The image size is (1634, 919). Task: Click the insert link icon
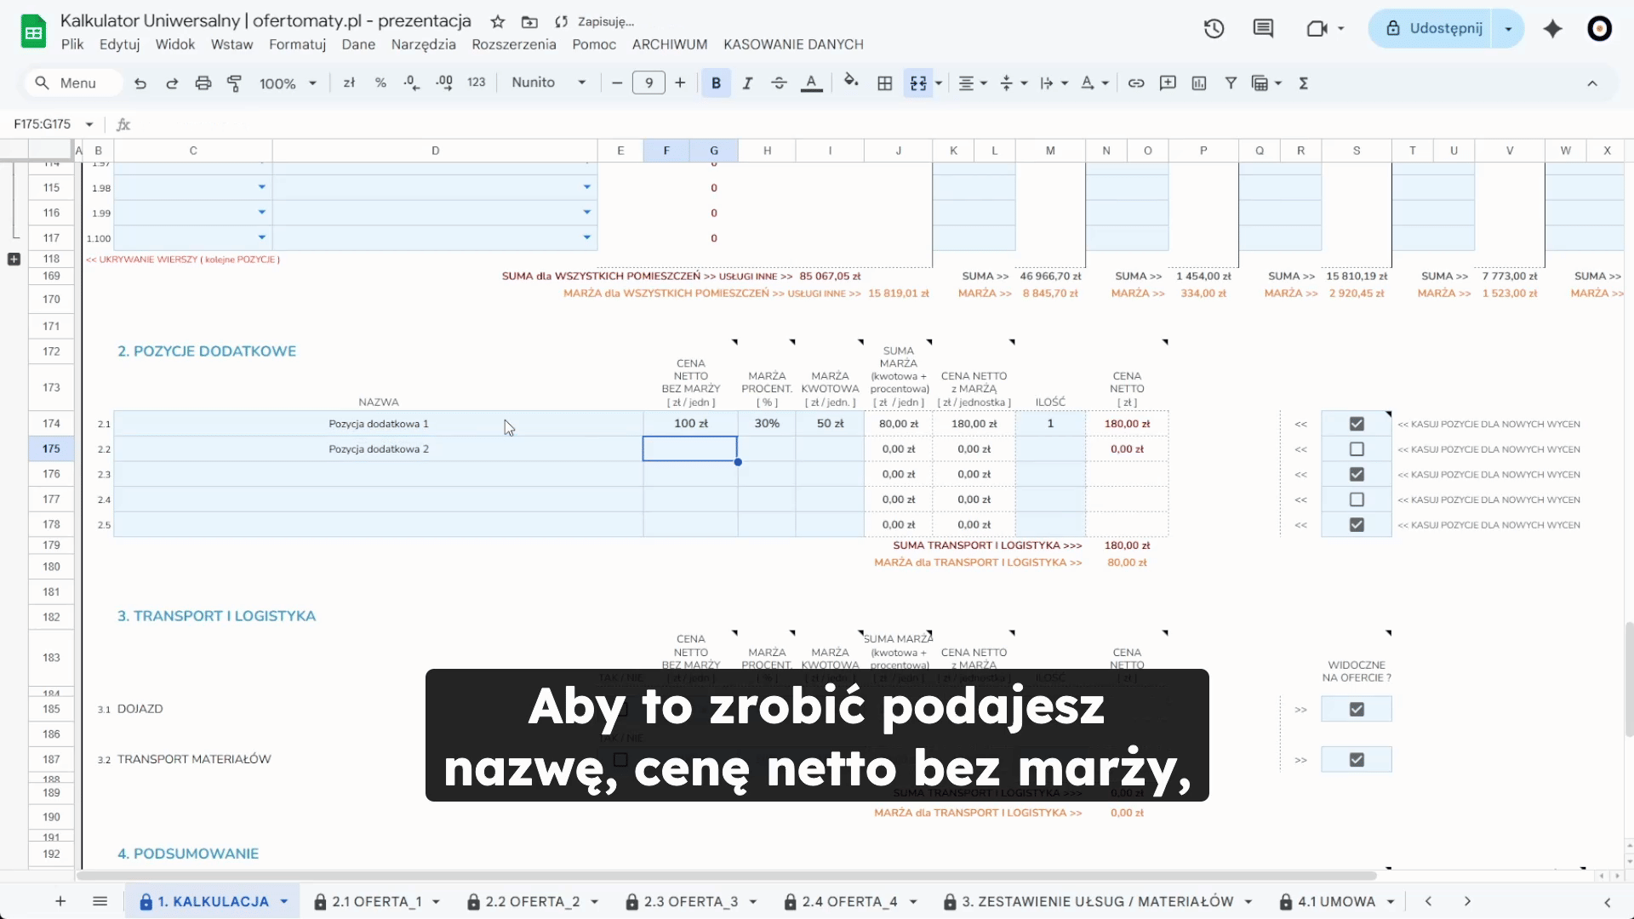coord(1135,83)
